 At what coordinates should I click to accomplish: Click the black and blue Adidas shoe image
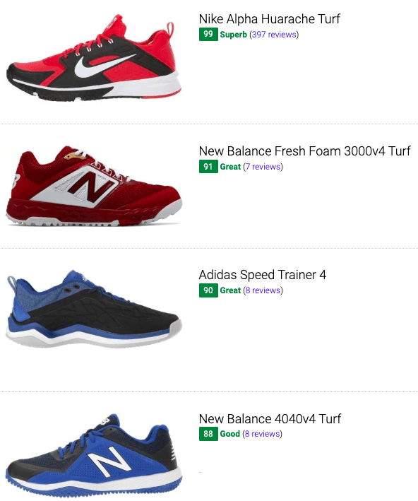click(94, 309)
